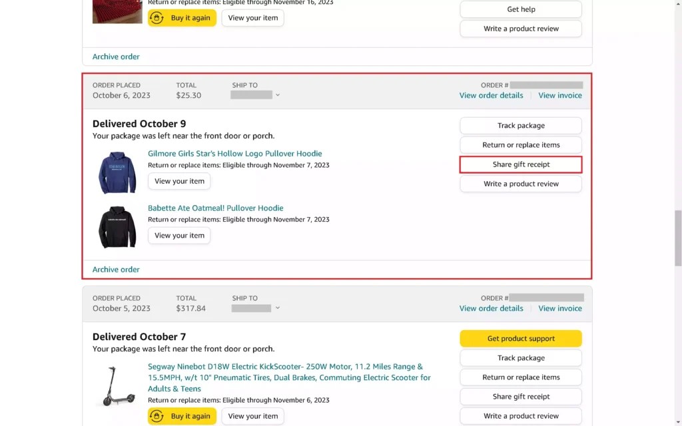Click Share gift receipt for the hoodie order

tap(520, 164)
